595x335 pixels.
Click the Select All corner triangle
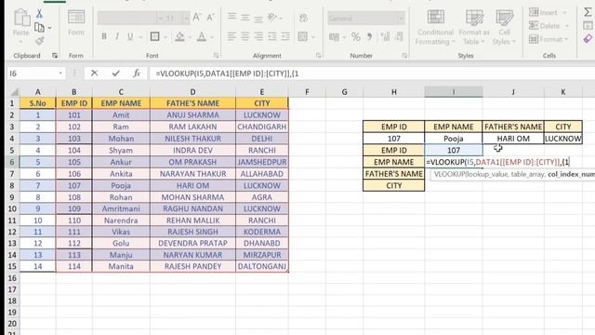click(14, 92)
